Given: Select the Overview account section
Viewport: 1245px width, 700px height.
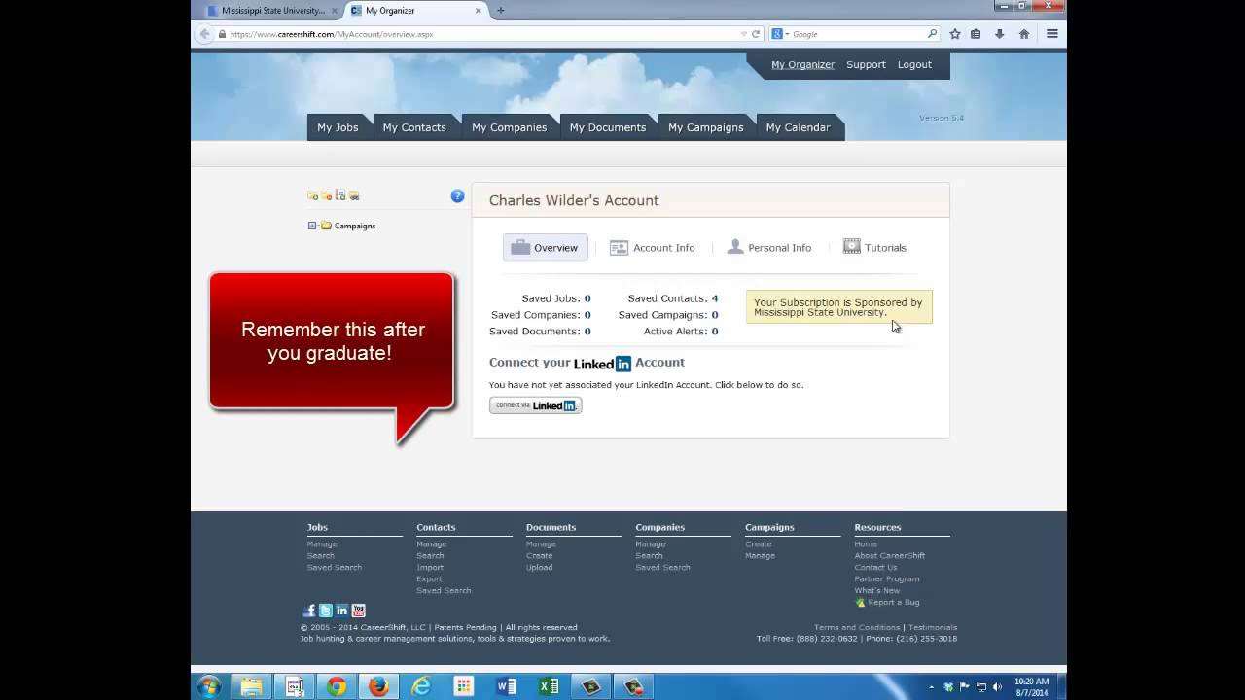Looking at the screenshot, I should 546,248.
